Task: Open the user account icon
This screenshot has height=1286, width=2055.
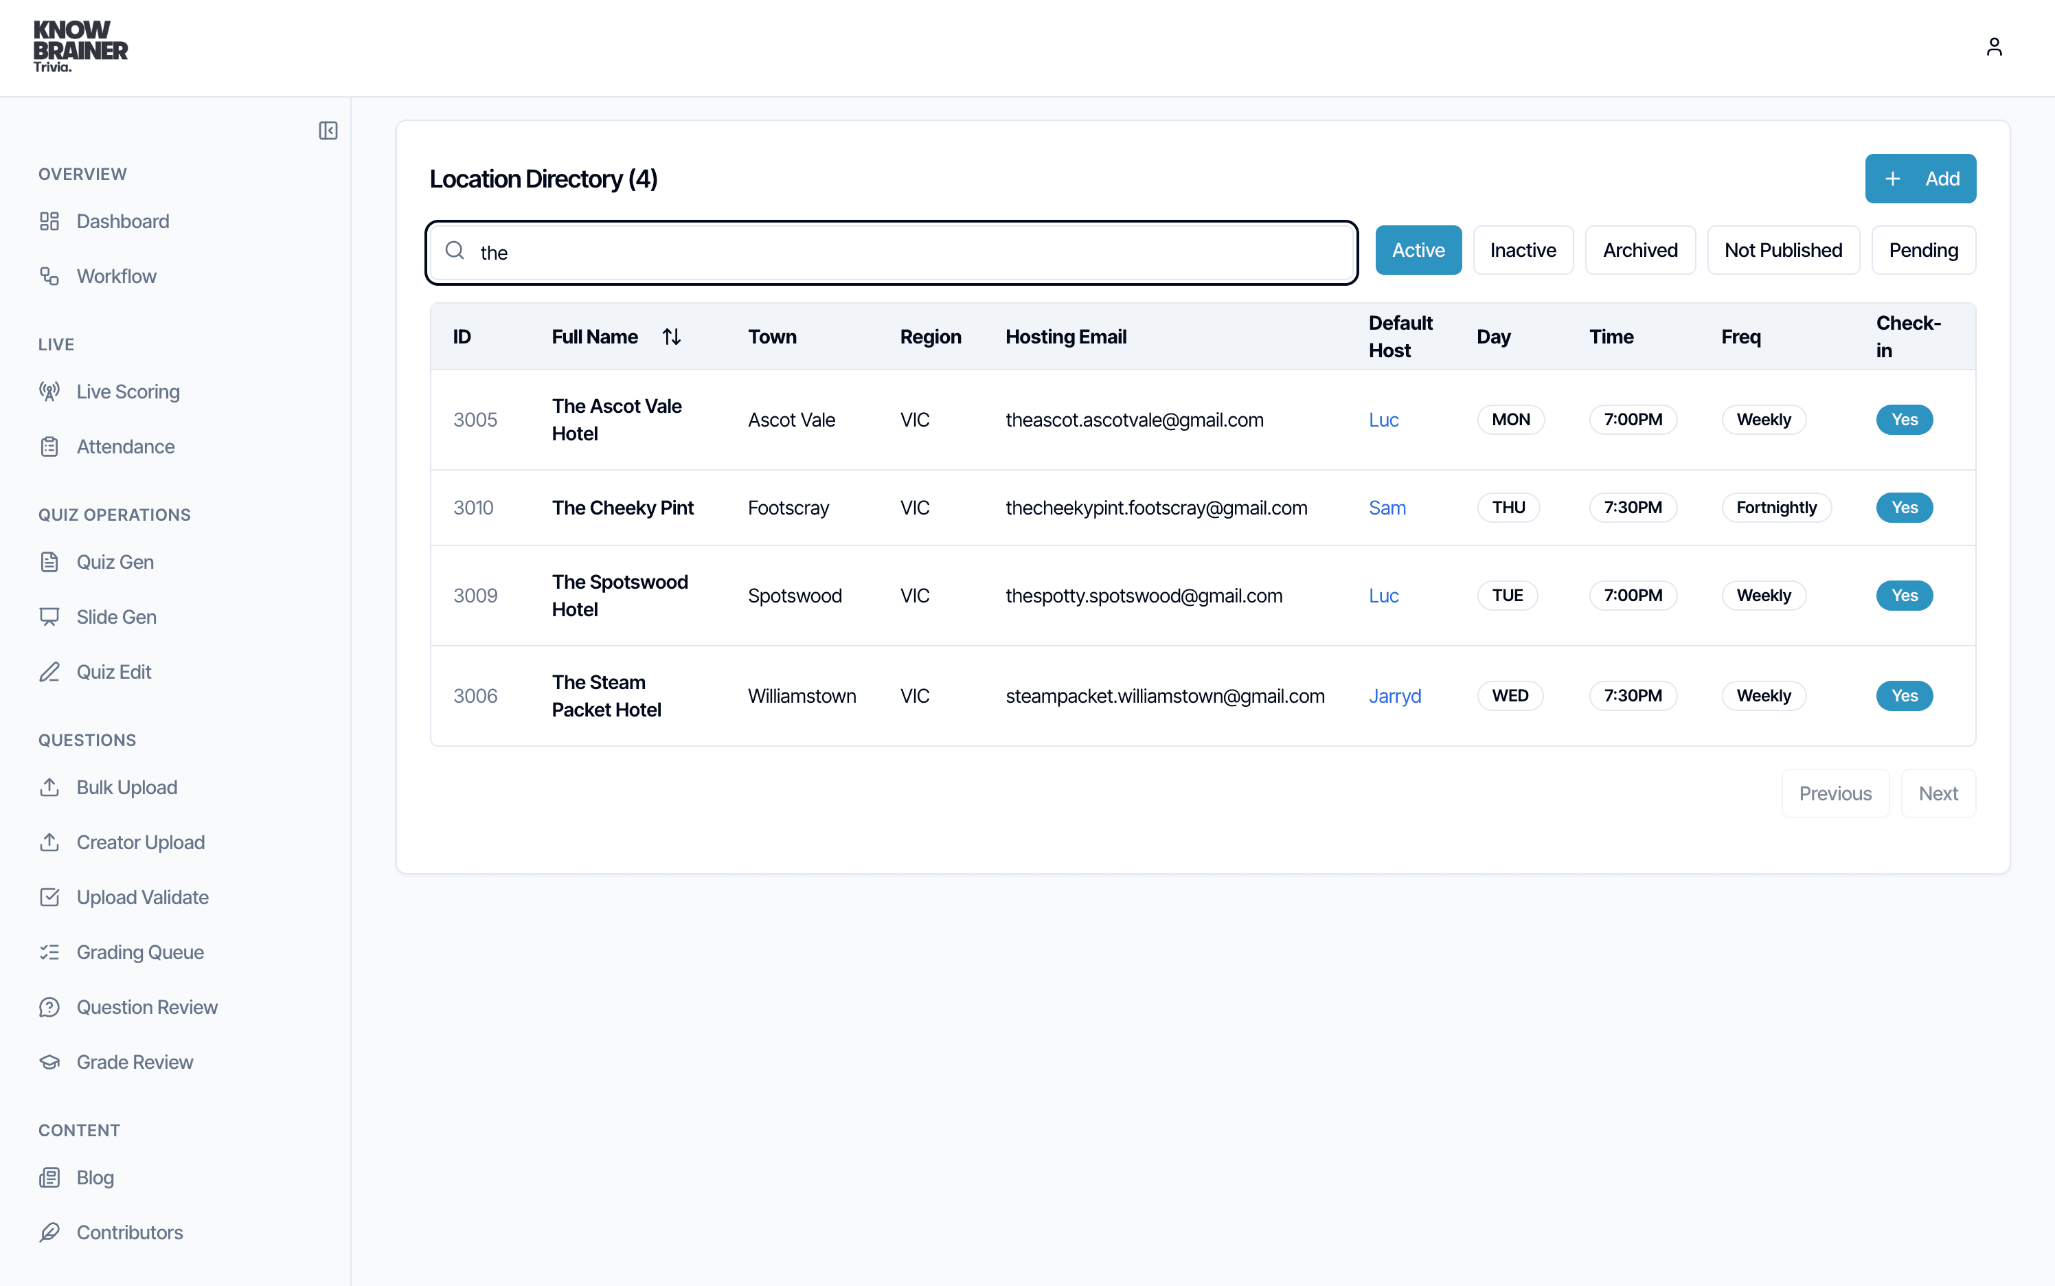Action: 1994,47
